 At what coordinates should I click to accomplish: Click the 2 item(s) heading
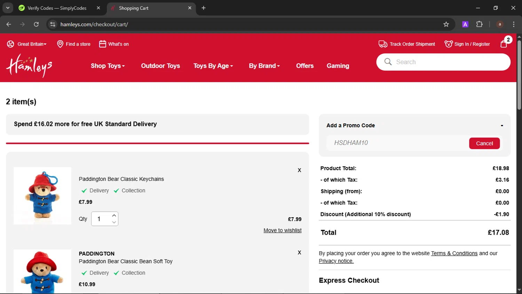21,102
